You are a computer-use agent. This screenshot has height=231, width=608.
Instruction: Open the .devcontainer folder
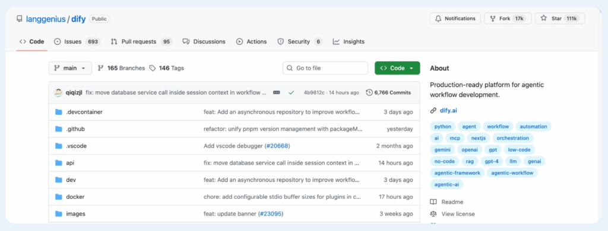[x=84, y=112]
